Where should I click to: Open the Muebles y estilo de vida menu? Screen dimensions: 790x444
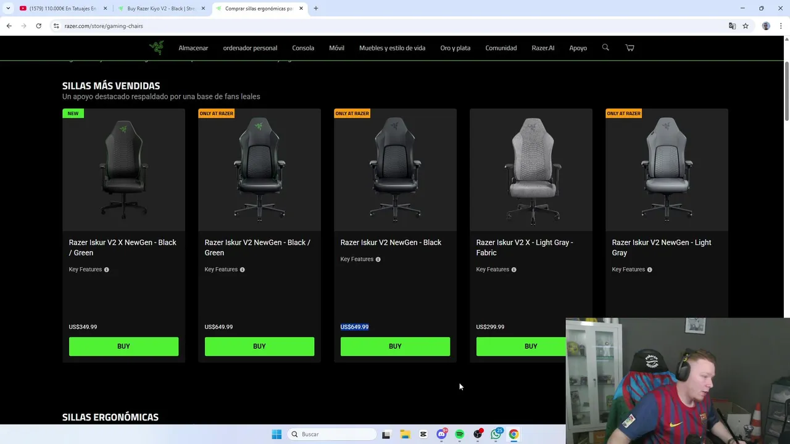coord(392,48)
